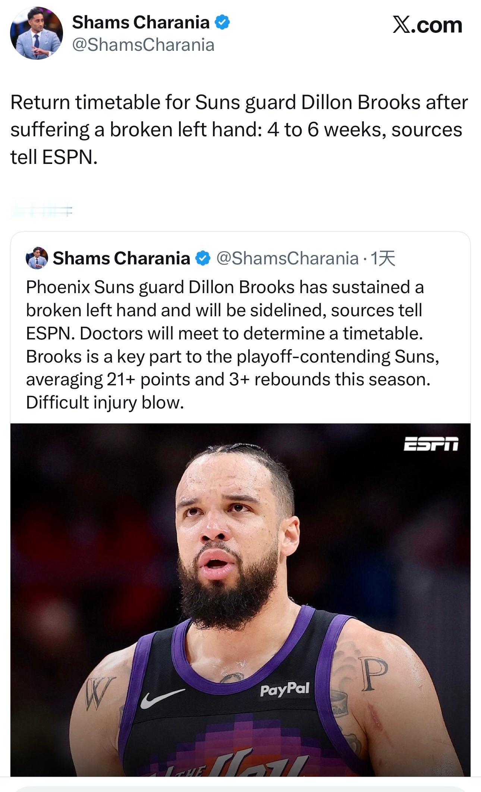Click verified badge in the quoted tweet header
This screenshot has height=792, width=481.
203,258
